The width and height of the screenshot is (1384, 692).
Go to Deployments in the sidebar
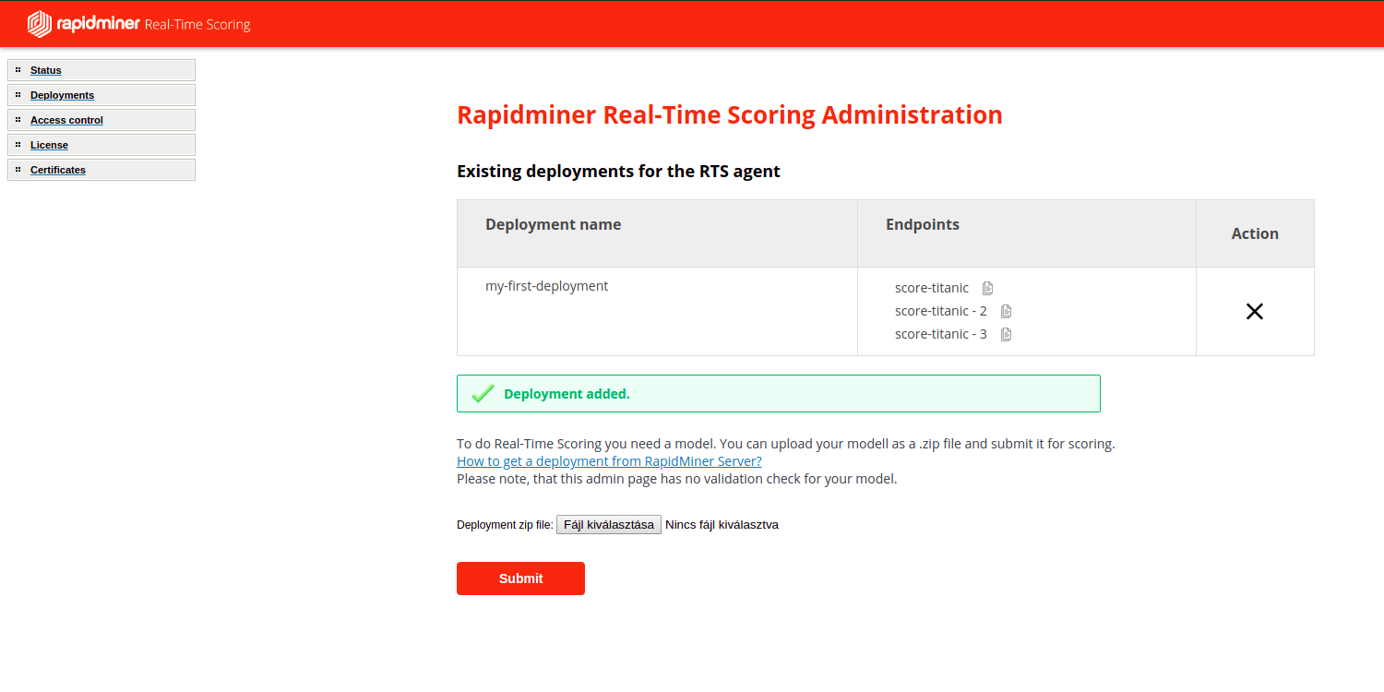click(x=62, y=95)
